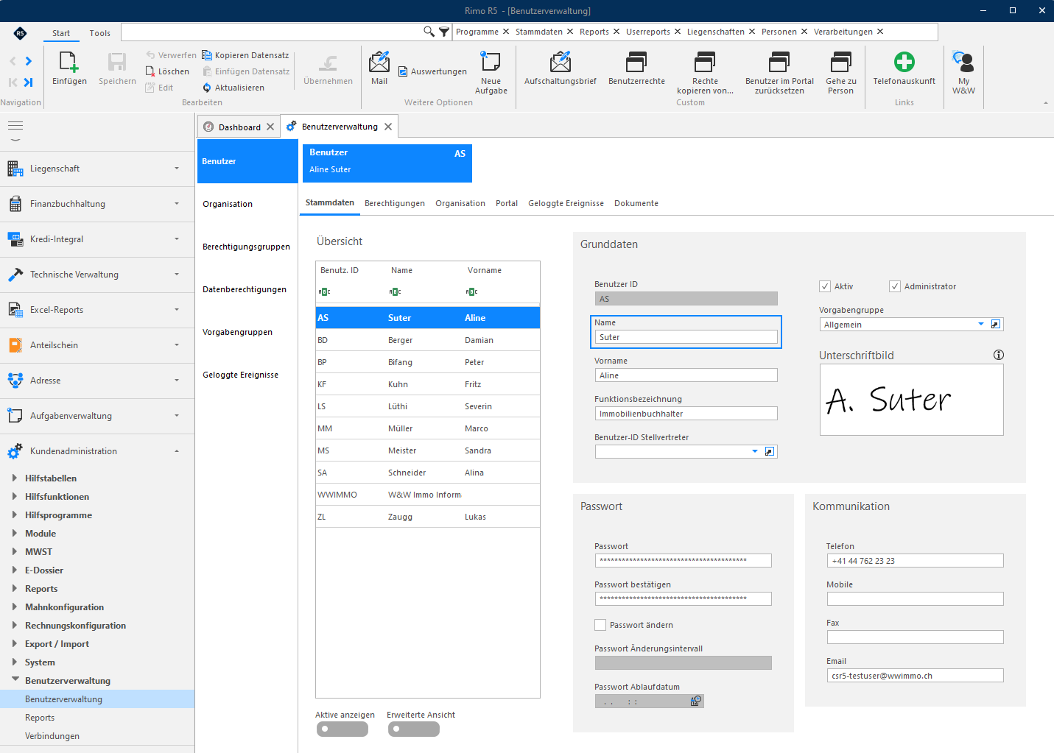
Task: Expand the Liegenschaft sidebar section
Action: point(97,169)
